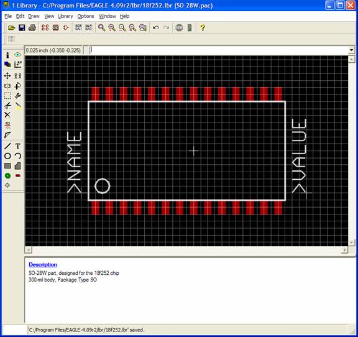The width and height of the screenshot is (358, 337).
Task: Choose the Delete X tool
Action: point(7,114)
